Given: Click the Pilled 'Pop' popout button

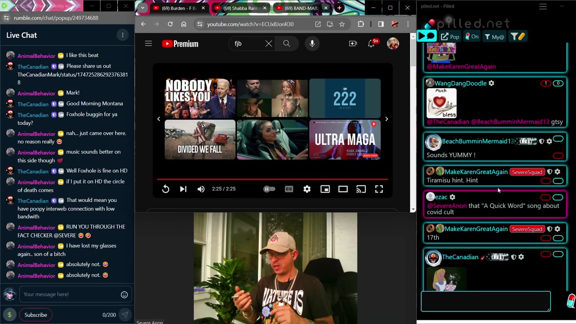Looking at the screenshot, I should point(450,36).
